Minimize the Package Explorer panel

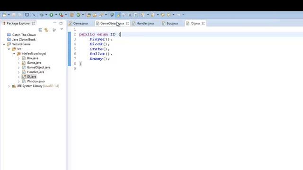pos(55,23)
